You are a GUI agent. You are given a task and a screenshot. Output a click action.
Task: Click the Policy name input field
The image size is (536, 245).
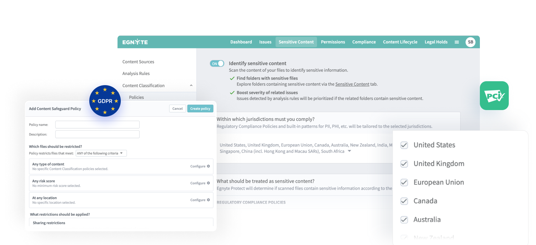click(97, 124)
